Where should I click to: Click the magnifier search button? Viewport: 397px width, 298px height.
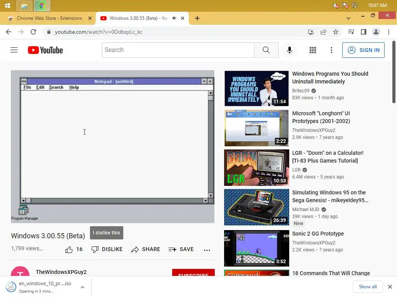tap(266, 50)
